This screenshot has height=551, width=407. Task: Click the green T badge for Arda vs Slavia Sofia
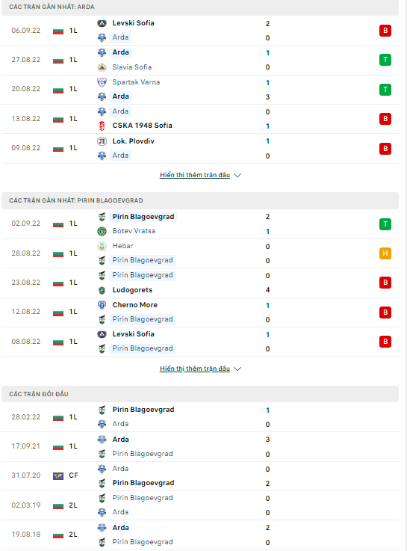(x=385, y=60)
